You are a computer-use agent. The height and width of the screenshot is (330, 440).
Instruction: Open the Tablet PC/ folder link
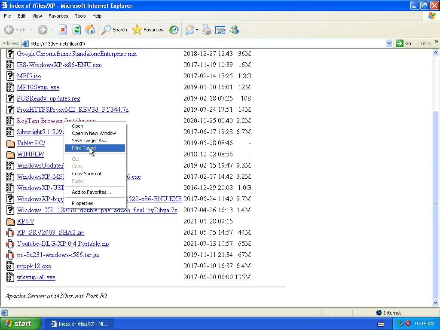pos(31,143)
